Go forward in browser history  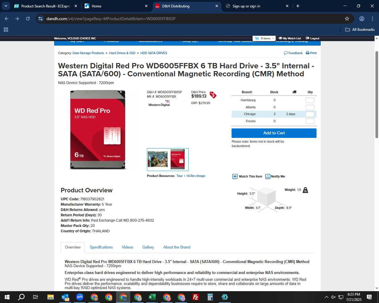point(17,19)
